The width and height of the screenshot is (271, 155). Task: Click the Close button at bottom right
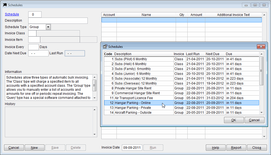257,148
